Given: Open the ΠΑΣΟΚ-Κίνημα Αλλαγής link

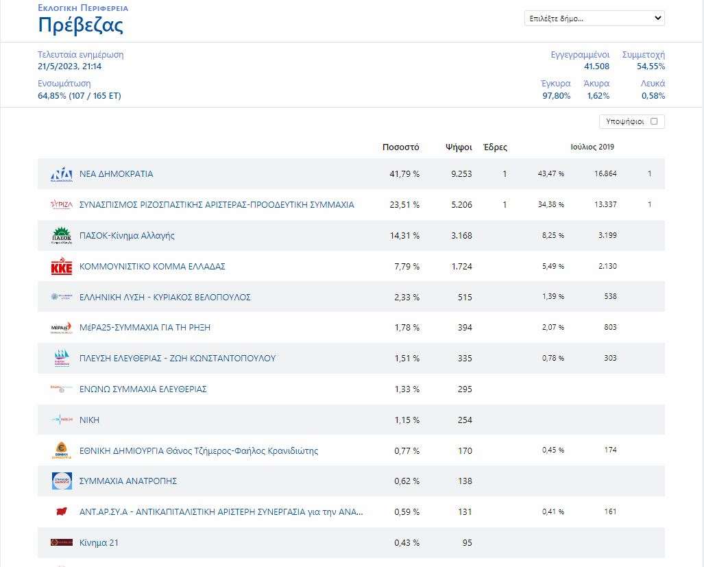Looking at the screenshot, I should click(x=127, y=236).
